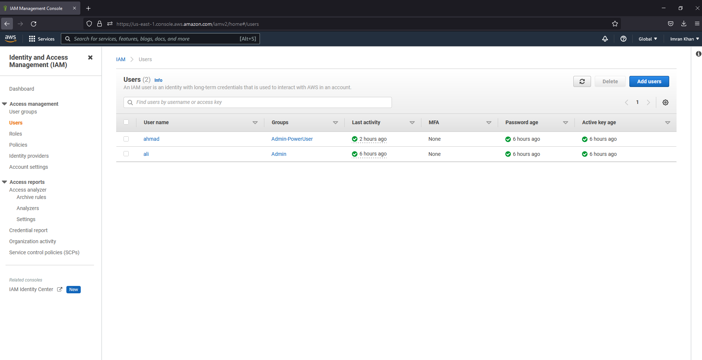This screenshot has width=702, height=360.
Task: Open Policies in the sidebar
Action: (x=18, y=145)
